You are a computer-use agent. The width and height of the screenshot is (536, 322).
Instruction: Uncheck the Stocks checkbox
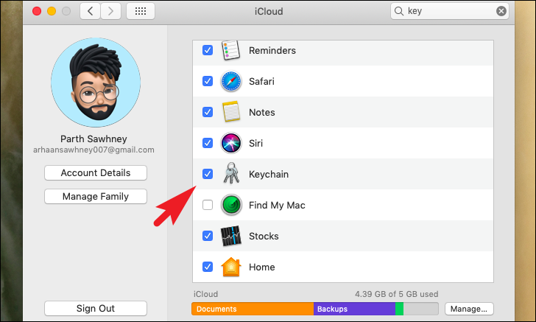(208, 236)
